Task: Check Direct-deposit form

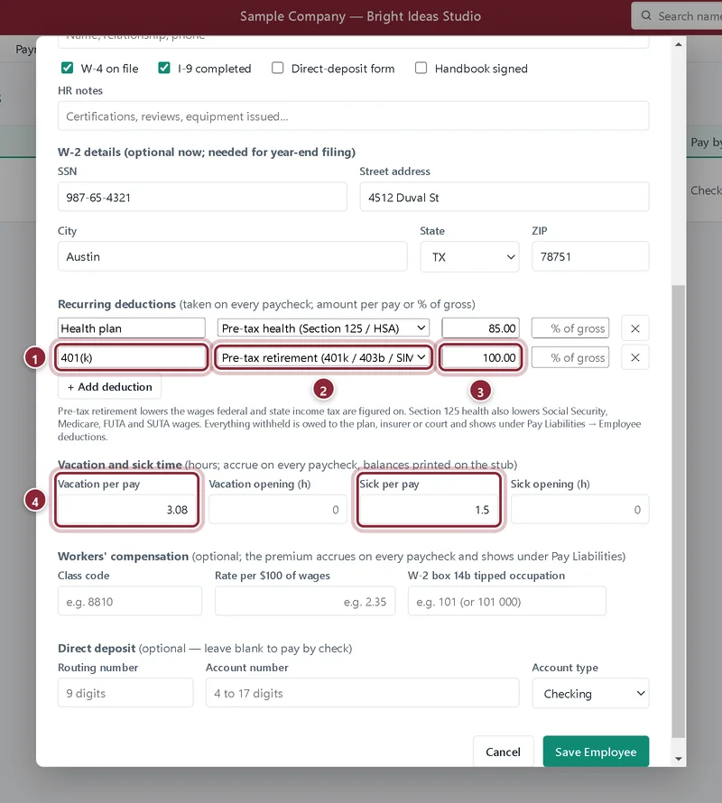Action: 277,68
